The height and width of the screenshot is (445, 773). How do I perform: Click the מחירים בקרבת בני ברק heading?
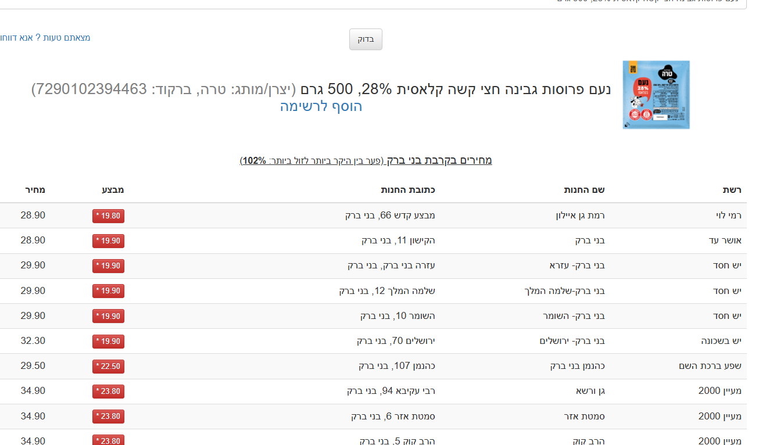click(x=439, y=160)
